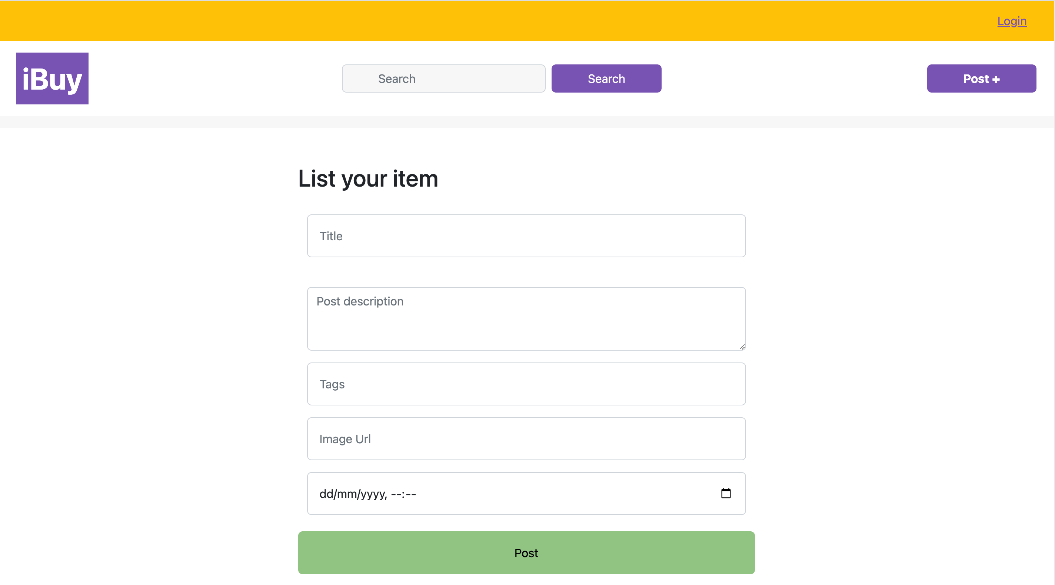The width and height of the screenshot is (1055, 585).
Task: Click the yellow top banner bar
Action: point(492,20)
